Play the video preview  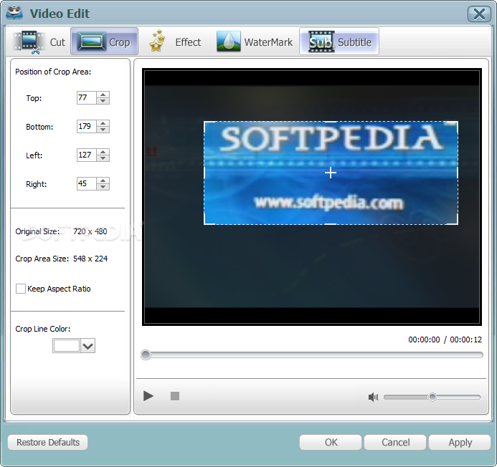click(148, 396)
